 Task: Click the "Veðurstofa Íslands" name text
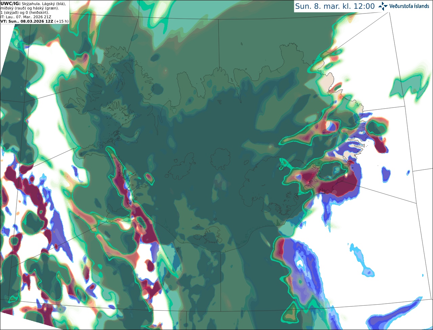(409, 6)
